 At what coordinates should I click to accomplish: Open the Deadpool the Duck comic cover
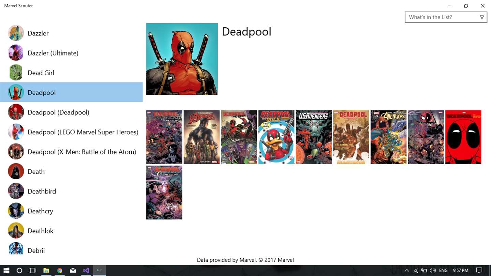point(276,137)
